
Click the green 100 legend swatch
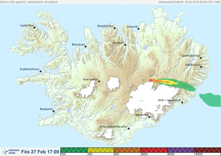pyautogui.click(x=74, y=150)
